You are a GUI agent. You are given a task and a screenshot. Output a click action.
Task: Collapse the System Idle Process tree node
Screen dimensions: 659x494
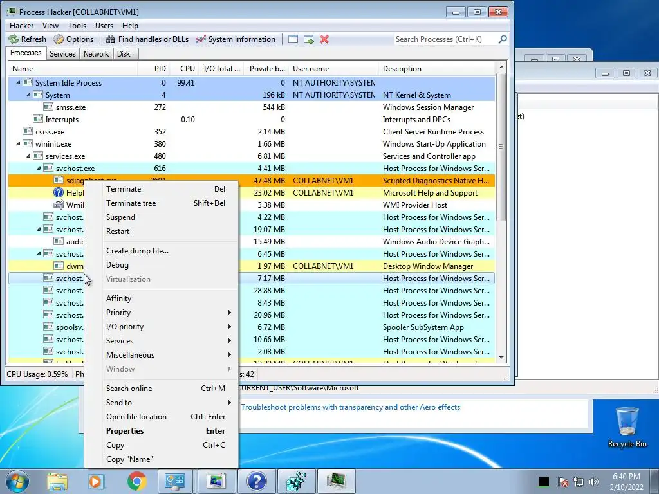(x=18, y=83)
